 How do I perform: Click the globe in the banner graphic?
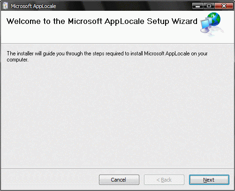[214, 19]
